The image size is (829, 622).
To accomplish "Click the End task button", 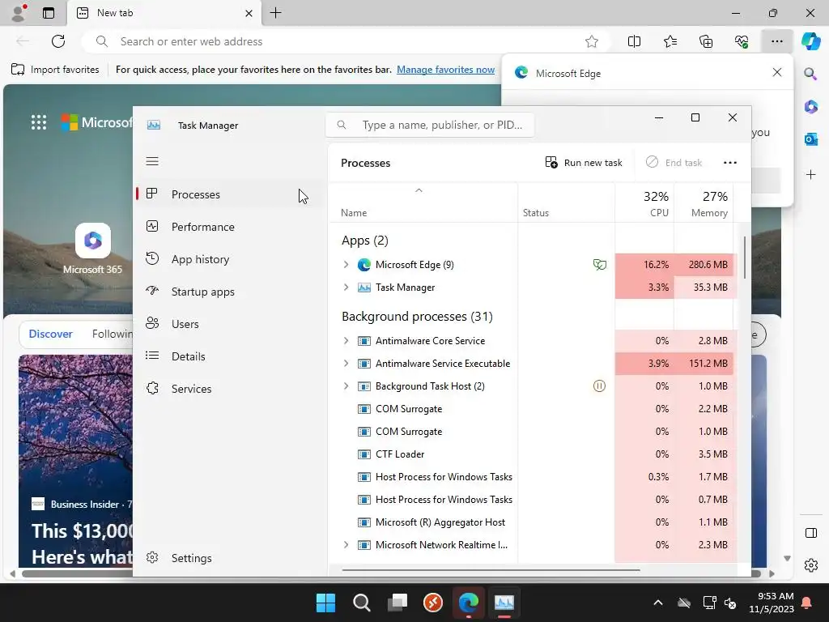I will (674, 162).
